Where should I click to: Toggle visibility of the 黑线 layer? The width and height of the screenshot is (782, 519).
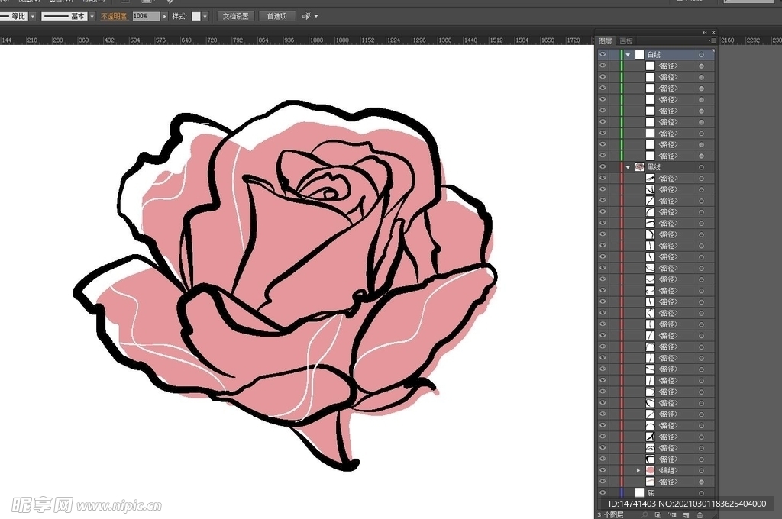[x=603, y=167]
